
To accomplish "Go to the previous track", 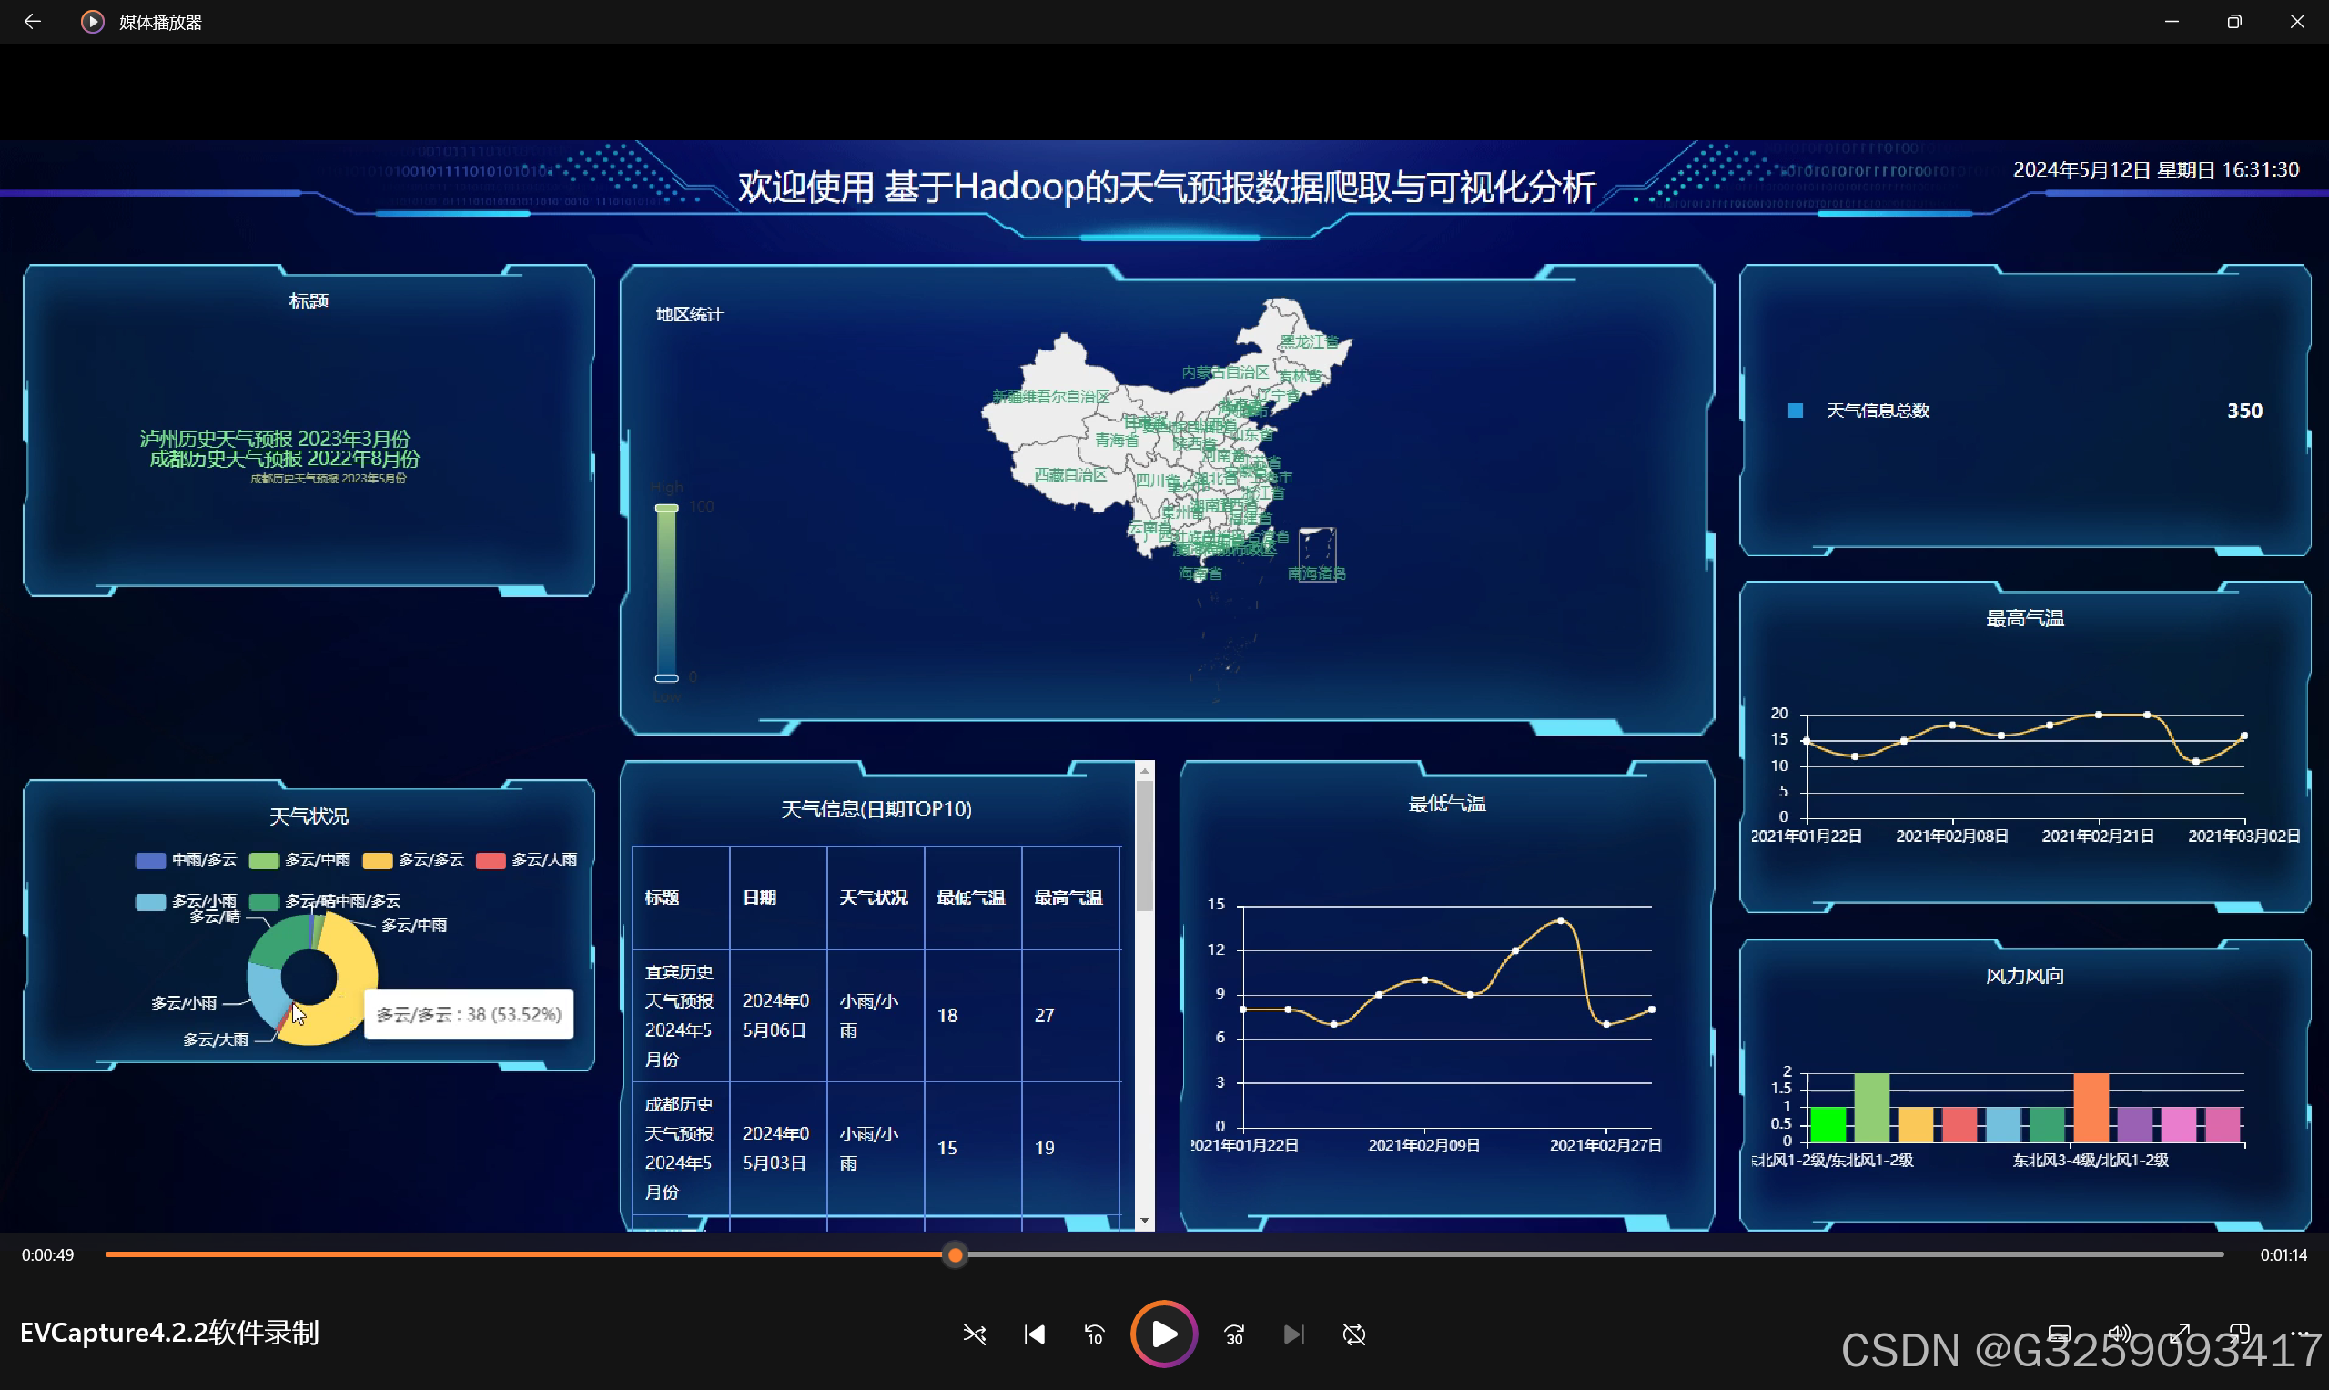I will [1034, 1334].
